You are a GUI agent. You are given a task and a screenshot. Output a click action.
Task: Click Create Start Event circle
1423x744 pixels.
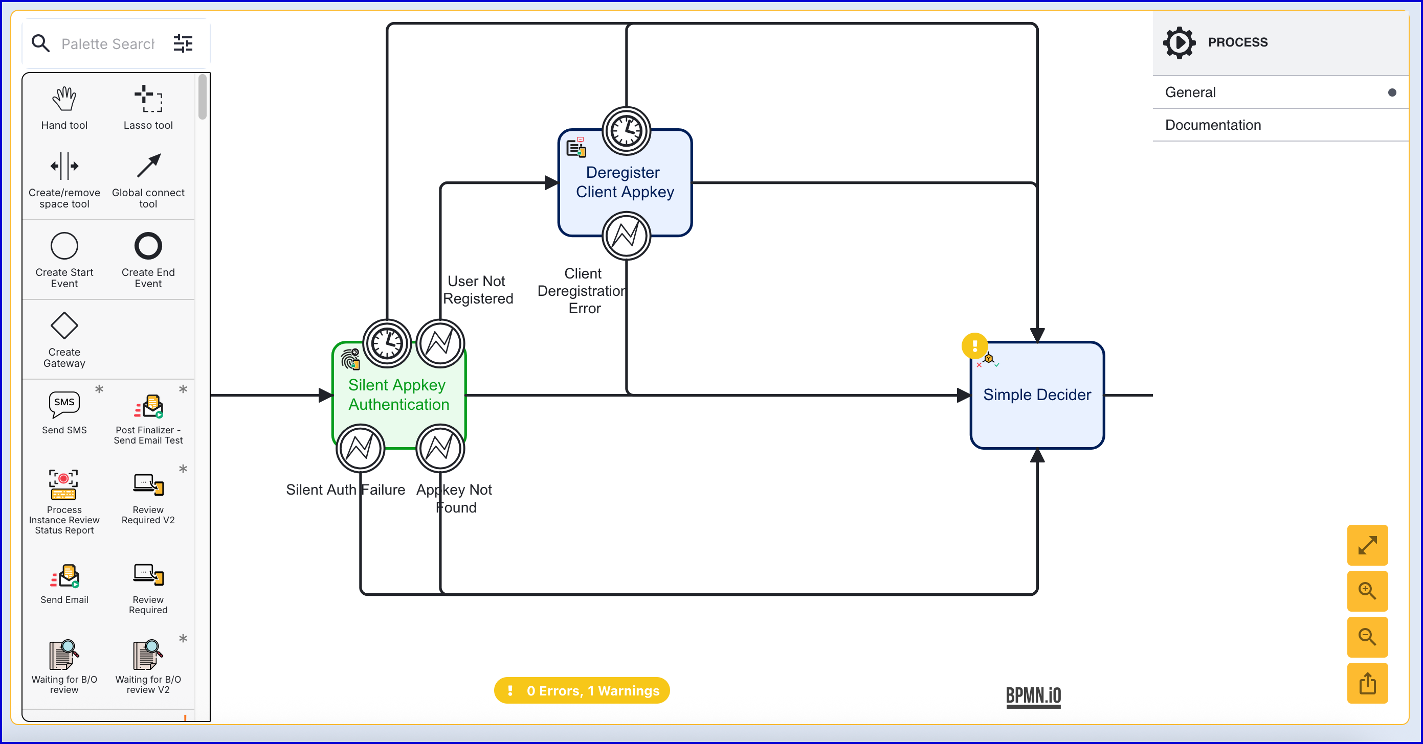point(64,246)
